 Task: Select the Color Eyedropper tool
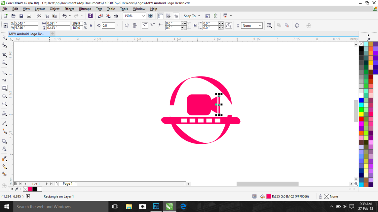click(4, 159)
